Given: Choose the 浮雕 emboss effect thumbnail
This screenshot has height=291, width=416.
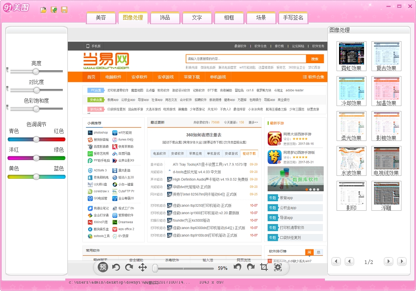Looking at the screenshot, I should (386, 193).
